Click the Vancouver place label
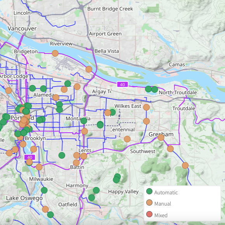Viewport: 225px width, 225px height. click(x=22, y=28)
